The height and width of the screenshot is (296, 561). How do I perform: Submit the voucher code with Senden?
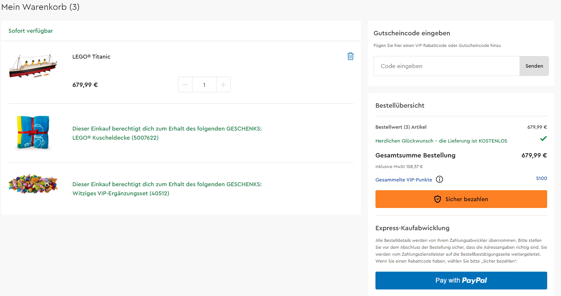pos(534,66)
